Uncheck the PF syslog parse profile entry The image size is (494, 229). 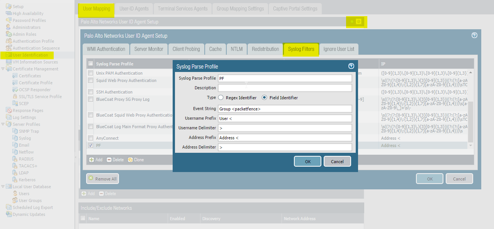click(x=90, y=145)
